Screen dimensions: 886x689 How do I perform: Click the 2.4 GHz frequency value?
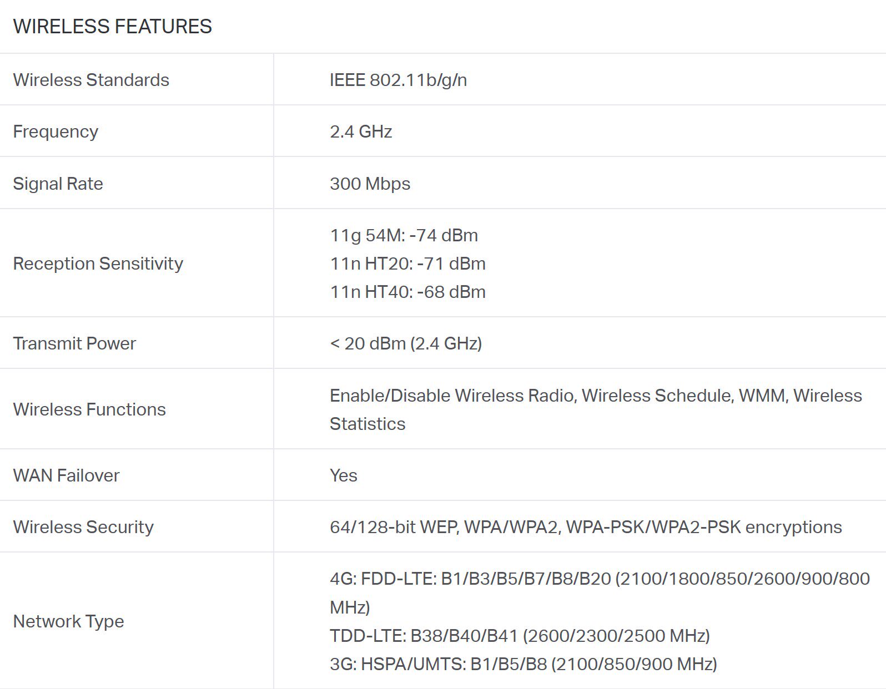(x=361, y=131)
